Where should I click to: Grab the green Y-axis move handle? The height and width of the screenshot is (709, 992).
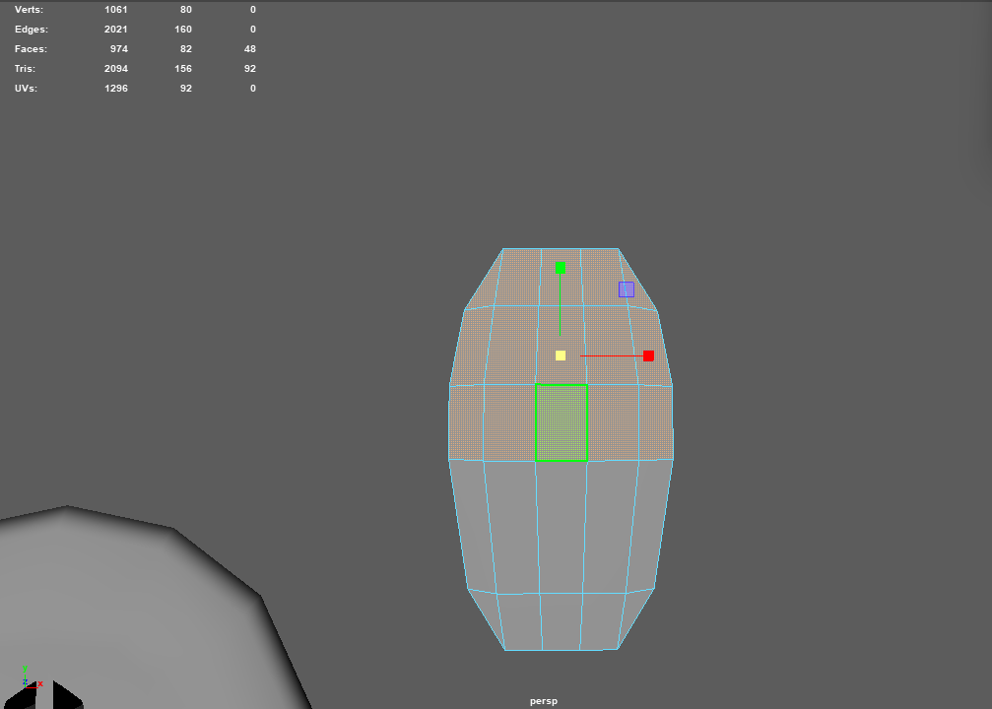pos(560,268)
